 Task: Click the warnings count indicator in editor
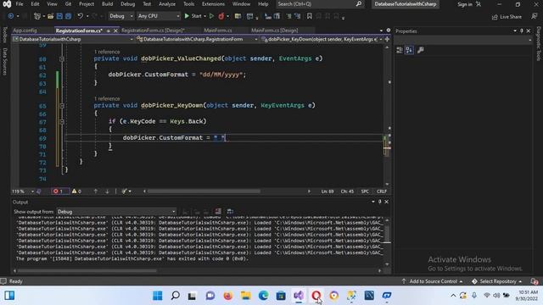[76, 191]
